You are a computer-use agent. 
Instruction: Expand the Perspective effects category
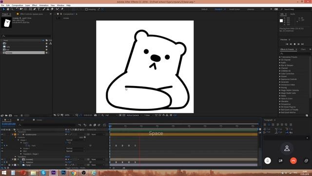[280, 104]
